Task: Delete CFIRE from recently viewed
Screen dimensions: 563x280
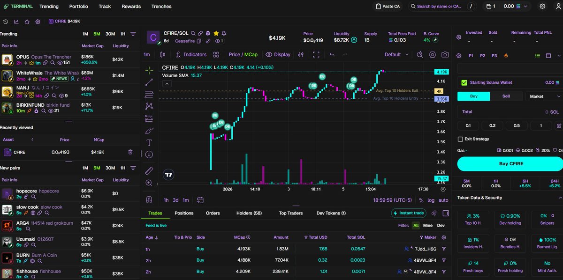Action: (x=130, y=152)
